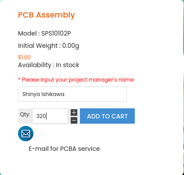This screenshot has width=184, height=175.
Task: Focus the project manager's name field
Action: coord(72,94)
